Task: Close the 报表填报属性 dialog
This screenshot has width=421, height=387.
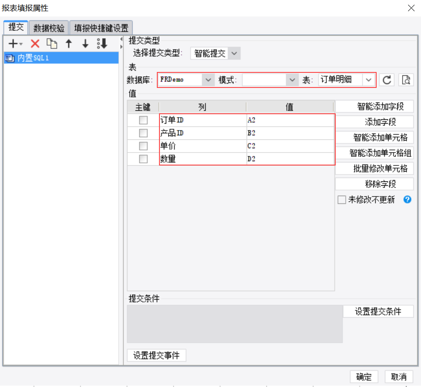Action: point(411,8)
